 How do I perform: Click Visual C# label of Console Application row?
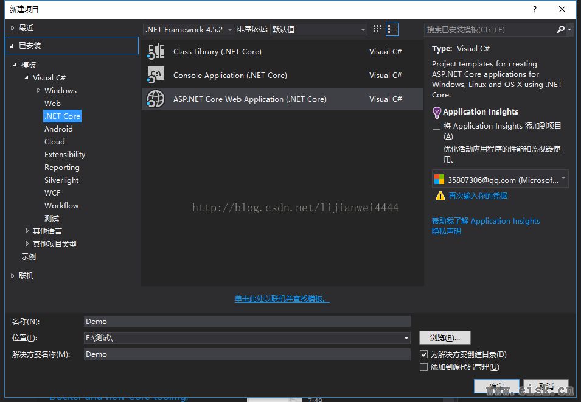[x=385, y=75]
